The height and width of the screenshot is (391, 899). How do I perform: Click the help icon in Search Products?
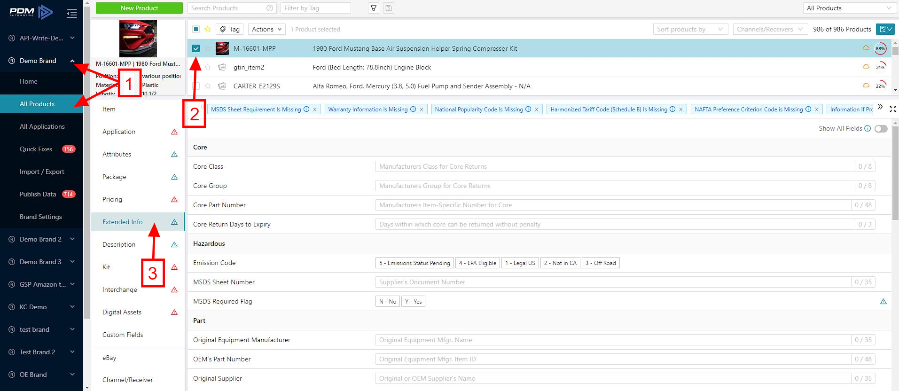tap(270, 8)
